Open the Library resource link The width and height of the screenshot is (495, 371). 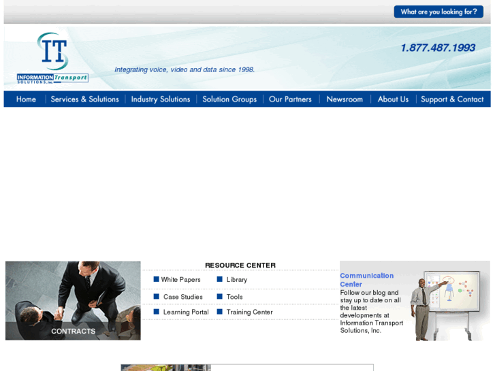(x=237, y=279)
